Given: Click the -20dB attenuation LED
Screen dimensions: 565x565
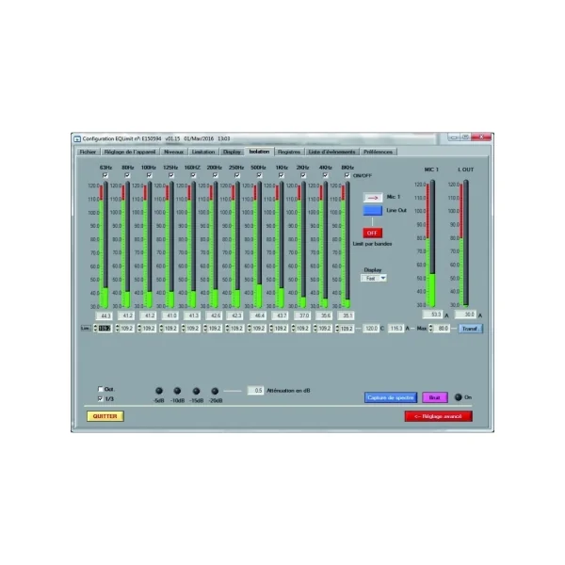Looking at the screenshot, I should point(215,391).
